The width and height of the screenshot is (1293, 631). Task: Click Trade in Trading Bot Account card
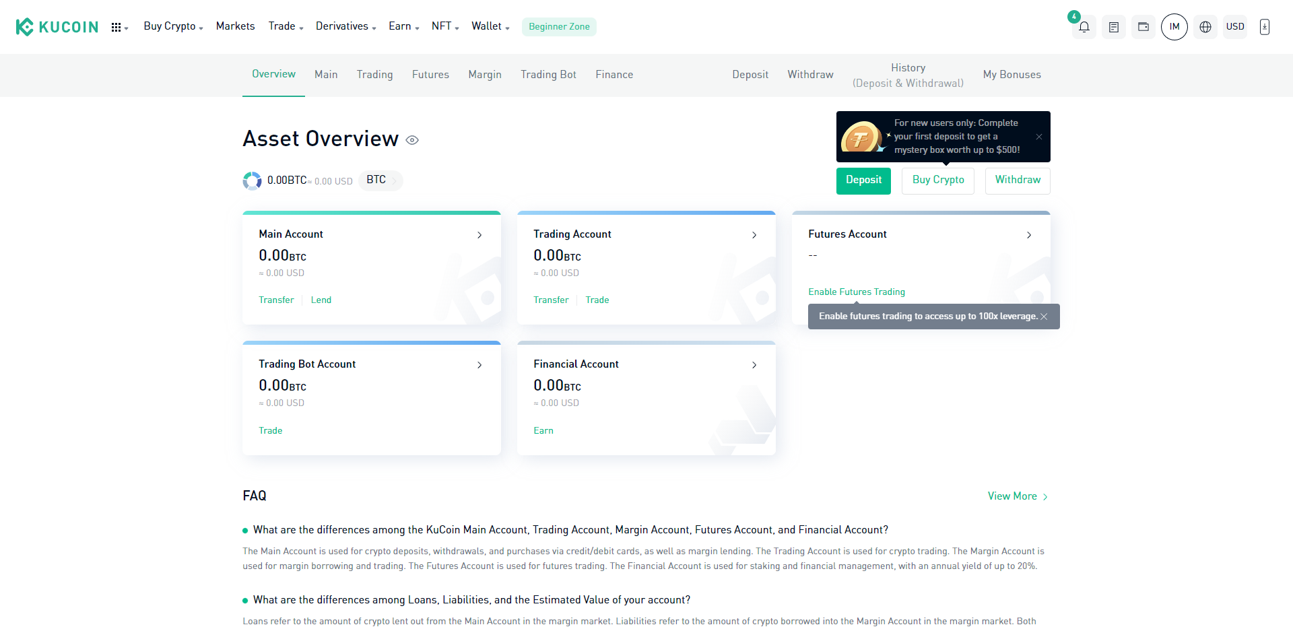coord(270,431)
